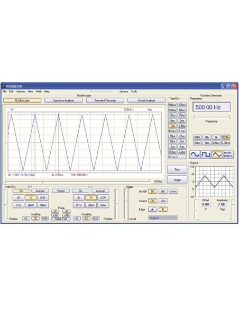
Task: Open the function generator Options menu
Action: (x=124, y=91)
